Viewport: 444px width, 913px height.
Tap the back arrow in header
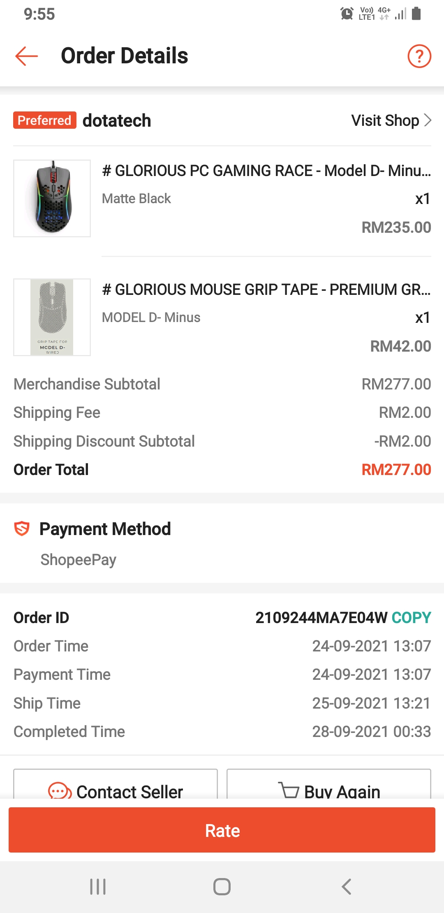coord(27,56)
